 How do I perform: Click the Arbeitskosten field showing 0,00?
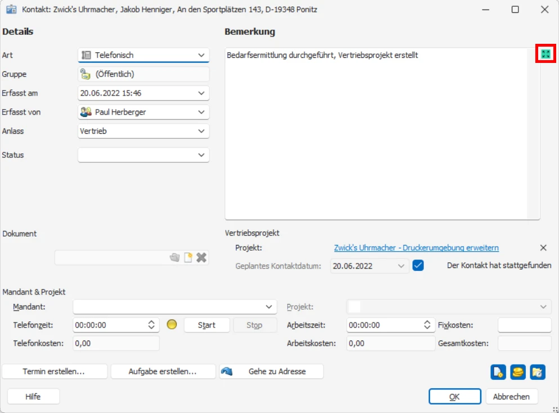coord(390,343)
